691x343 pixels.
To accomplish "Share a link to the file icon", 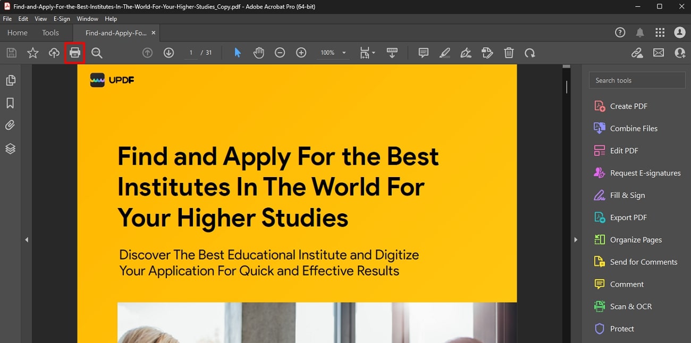I will [637, 53].
